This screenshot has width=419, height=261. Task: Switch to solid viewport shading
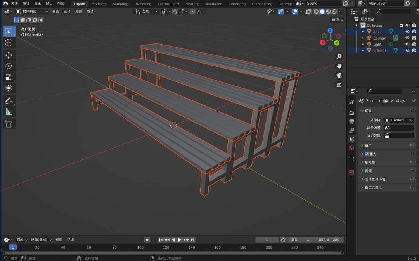(322, 12)
